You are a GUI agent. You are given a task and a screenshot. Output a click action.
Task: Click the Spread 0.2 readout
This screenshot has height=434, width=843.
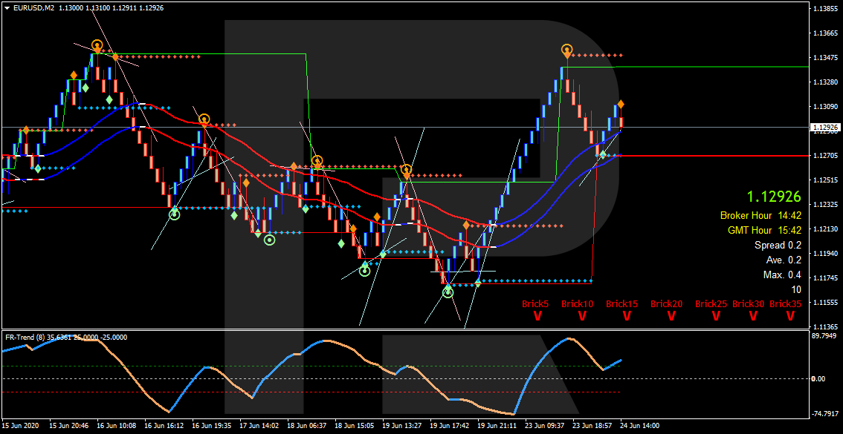point(778,245)
